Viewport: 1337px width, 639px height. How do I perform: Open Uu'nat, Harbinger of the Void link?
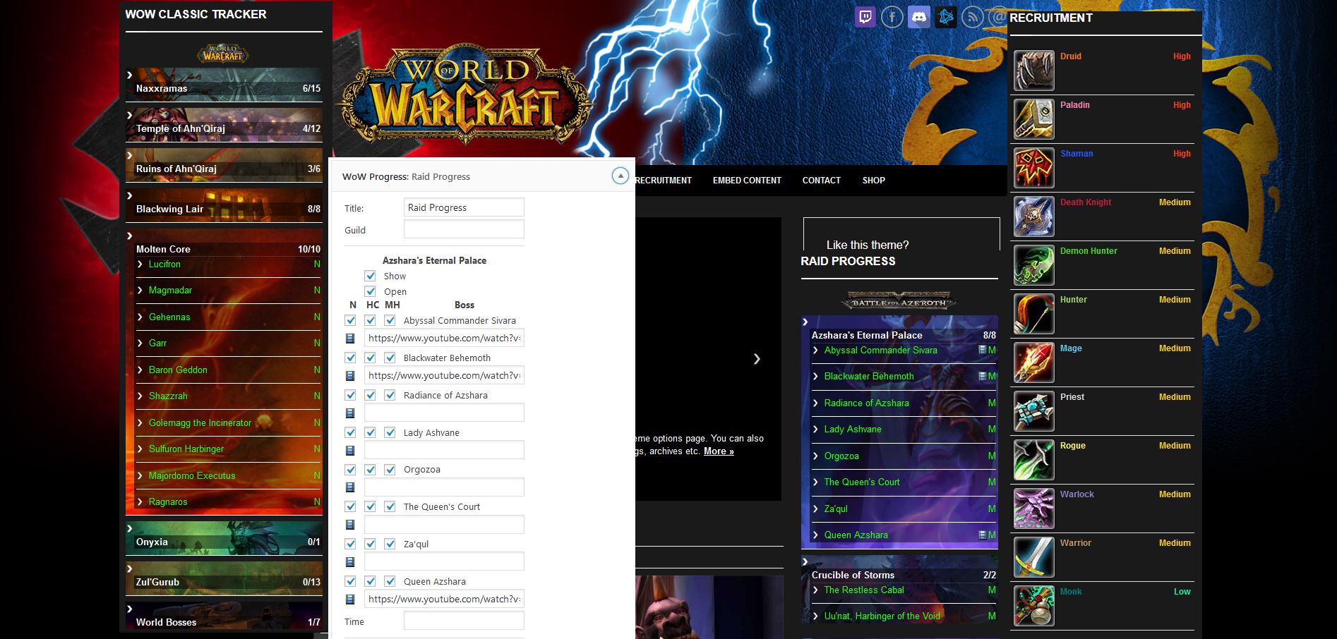882,616
